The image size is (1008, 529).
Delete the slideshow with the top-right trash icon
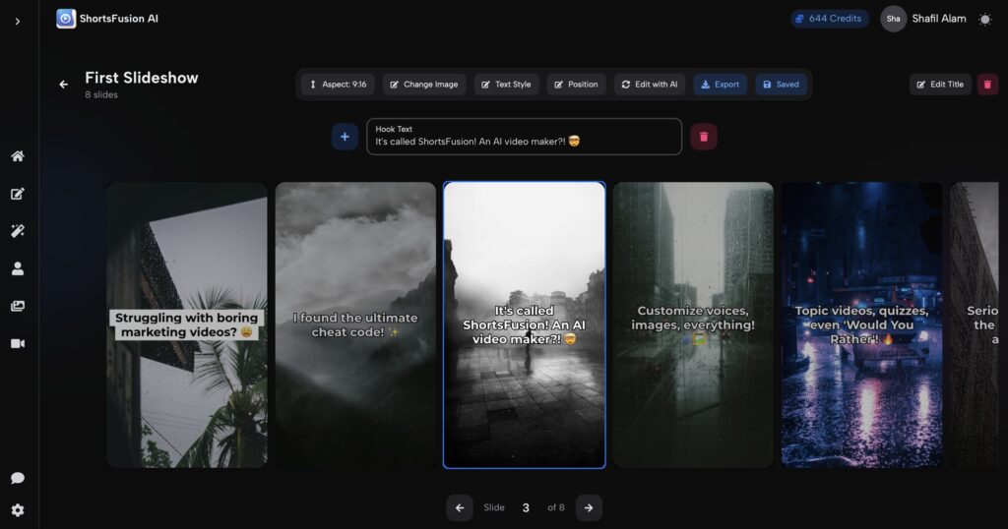pyautogui.click(x=987, y=85)
